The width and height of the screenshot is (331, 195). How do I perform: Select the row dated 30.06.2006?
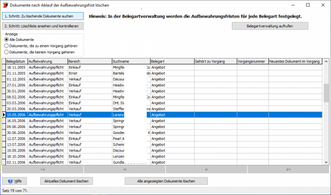tap(162, 132)
